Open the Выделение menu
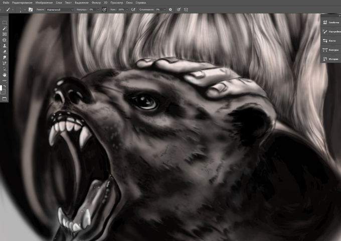This screenshot has height=241, width=341. tap(82, 3)
